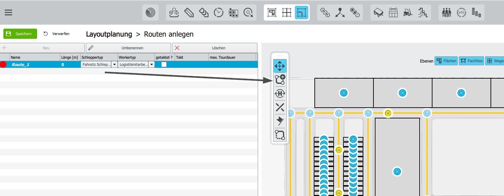Toggle the getaktet checkbox for Route_1
Screen dimensions: 504x196
[x=164, y=64]
